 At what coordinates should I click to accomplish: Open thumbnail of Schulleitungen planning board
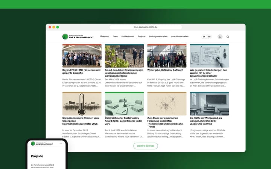pos(209,56)
